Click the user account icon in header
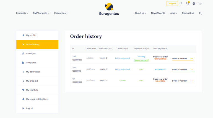Image resolution: width=213 pixels, height=118 pixels. click(x=181, y=4)
